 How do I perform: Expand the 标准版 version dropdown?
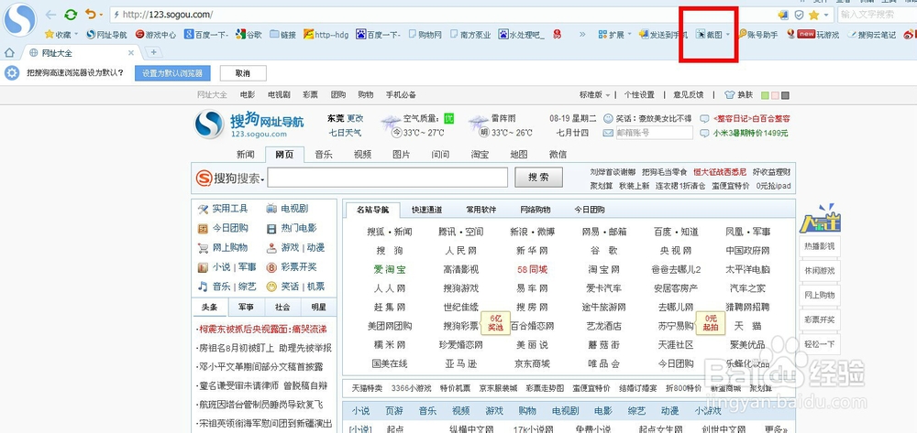595,94
